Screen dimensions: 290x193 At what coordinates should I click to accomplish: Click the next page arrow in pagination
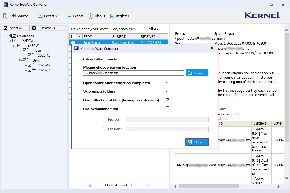pyautogui.click(x=146, y=185)
